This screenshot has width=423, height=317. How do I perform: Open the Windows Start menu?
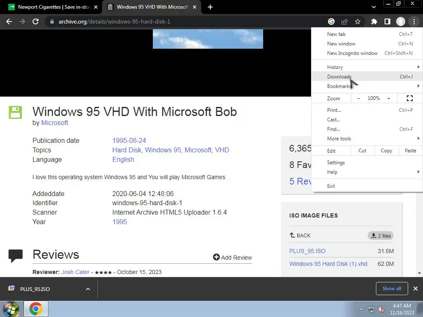11,309
